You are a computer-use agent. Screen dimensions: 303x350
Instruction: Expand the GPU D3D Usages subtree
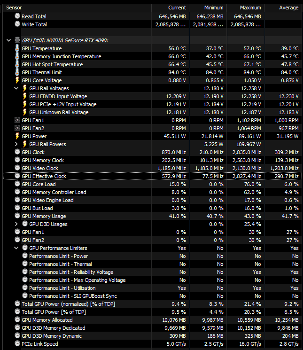pyautogui.click(x=16, y=224)
